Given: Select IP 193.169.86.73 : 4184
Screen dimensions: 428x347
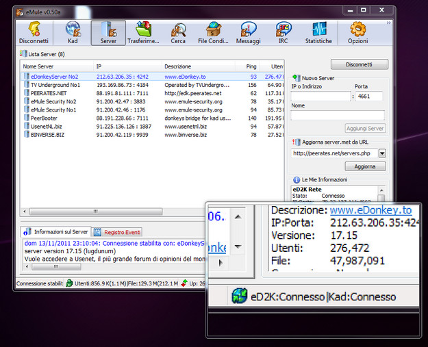Looking at the screenshot, I should coord(123,85).
